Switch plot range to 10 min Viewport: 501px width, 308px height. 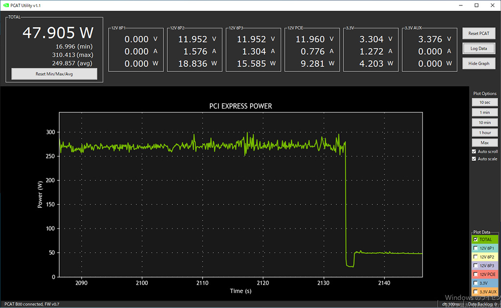click(x=484, y=123)
